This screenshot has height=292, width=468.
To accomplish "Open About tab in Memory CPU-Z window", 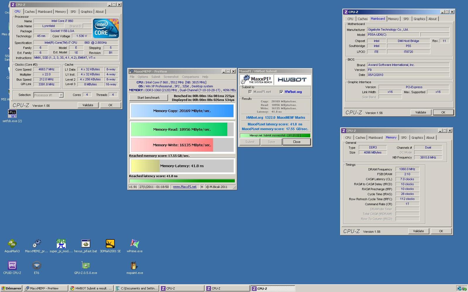I will pos(430,138).
